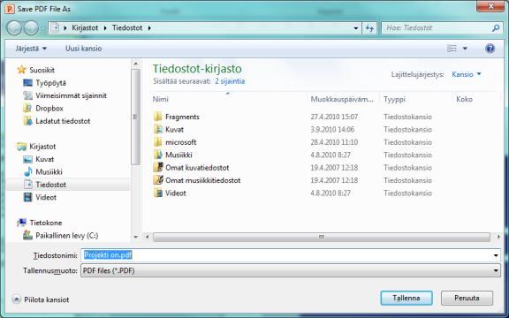Click the PowerPoint icon in title bar

10,9
